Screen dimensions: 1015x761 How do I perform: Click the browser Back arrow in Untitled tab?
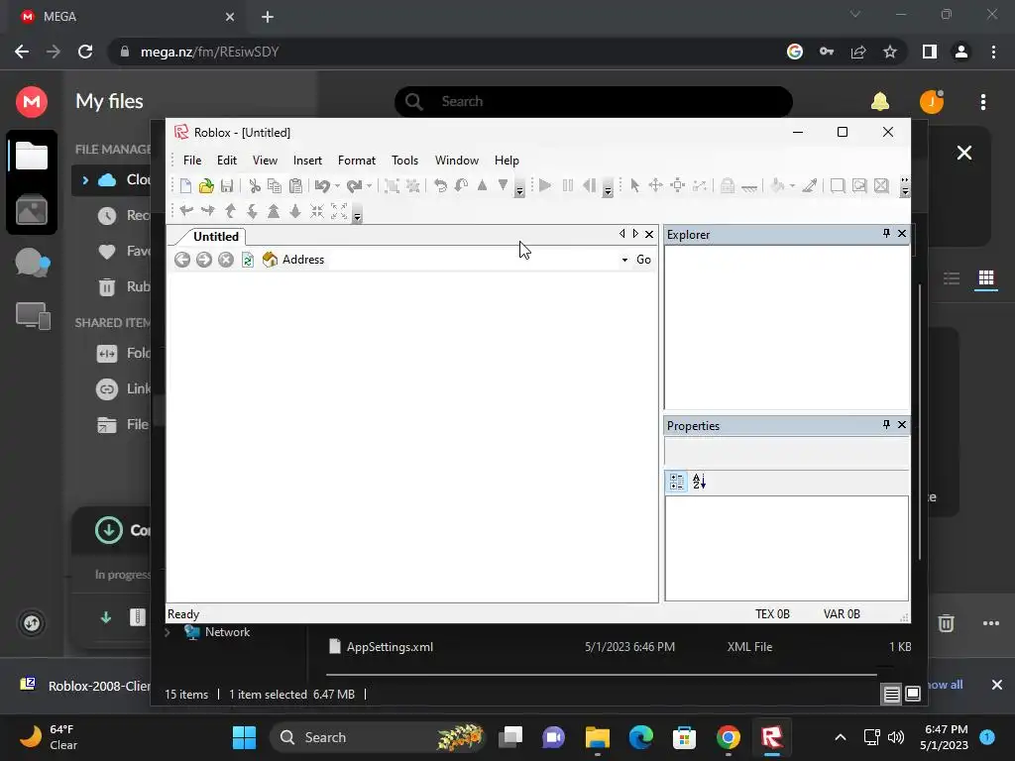[182, 260]
